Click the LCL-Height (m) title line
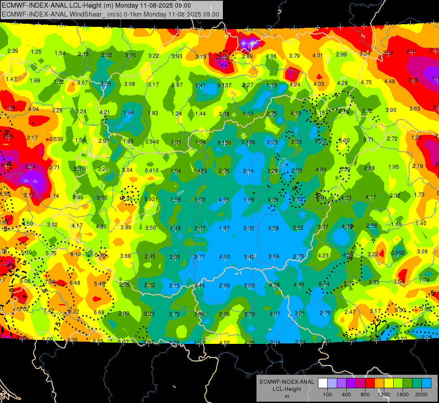The width and height of the screenshot is (439, 403). click(96, 5)
